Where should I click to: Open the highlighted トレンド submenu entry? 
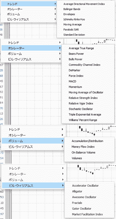point(29,4)
